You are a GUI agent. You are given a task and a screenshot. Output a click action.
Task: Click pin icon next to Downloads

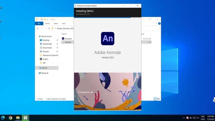click(57, 44)
